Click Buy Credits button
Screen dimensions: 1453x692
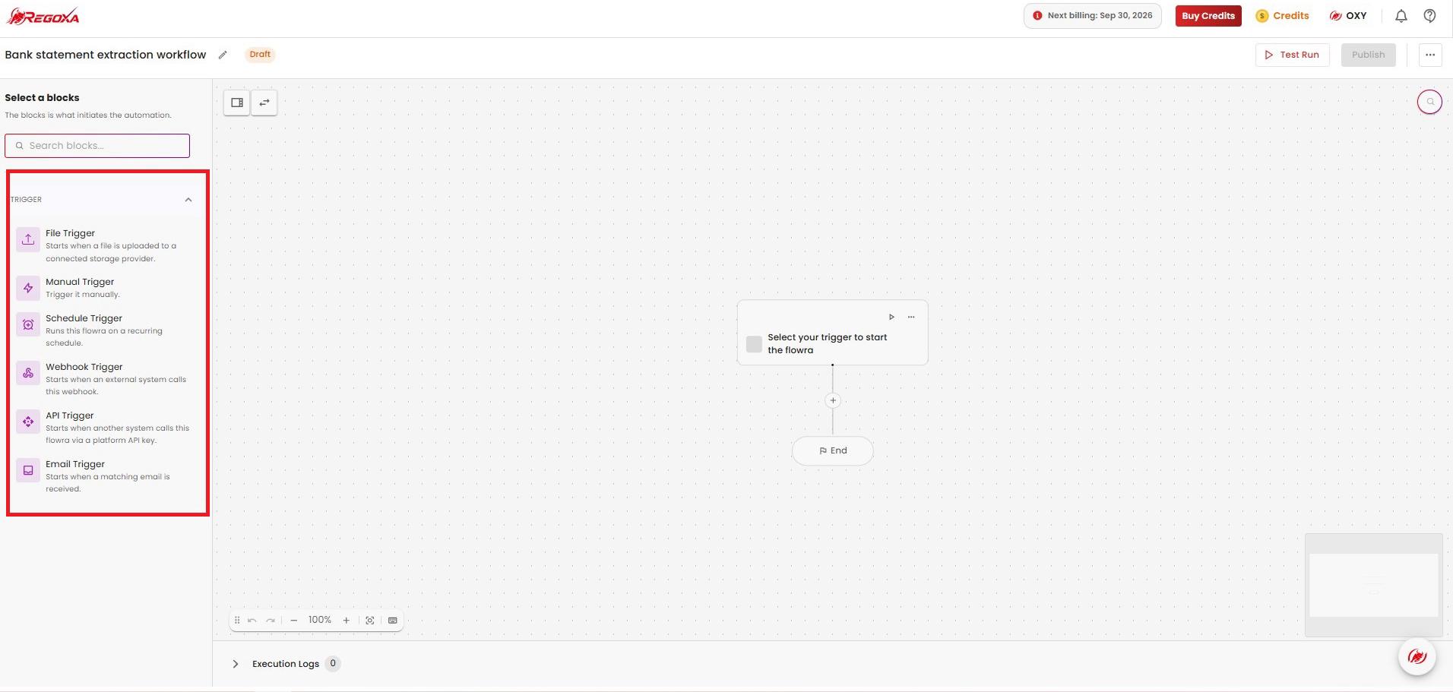pyautogui.click(x=1208, y=16)
